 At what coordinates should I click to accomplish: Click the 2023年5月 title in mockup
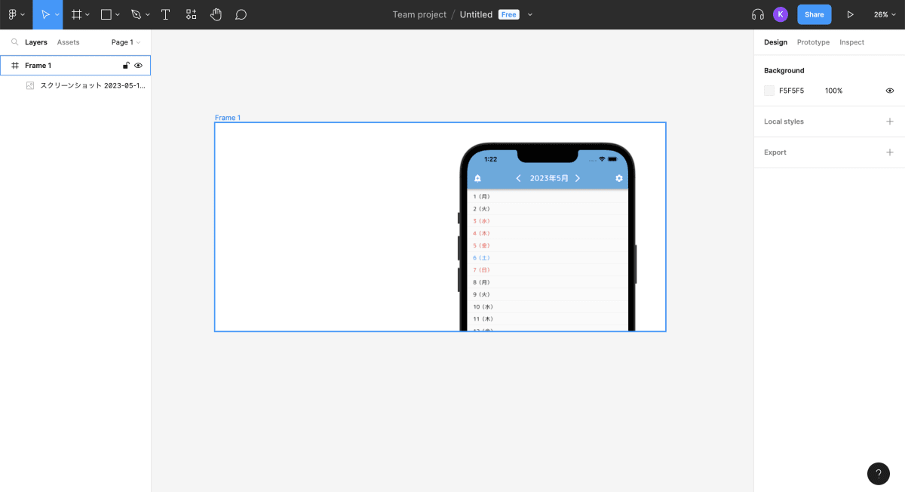[549, 178]
